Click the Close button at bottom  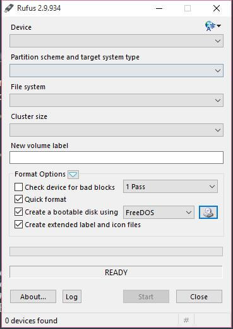199,297
